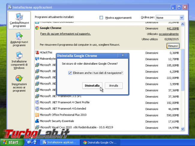Click scroll down arrow of program list
This screenshot has height=146, width=195.
(x=183, y=129)
